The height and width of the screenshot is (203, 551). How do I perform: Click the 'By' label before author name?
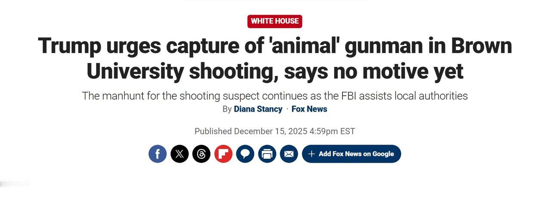[x=227, y=109]
